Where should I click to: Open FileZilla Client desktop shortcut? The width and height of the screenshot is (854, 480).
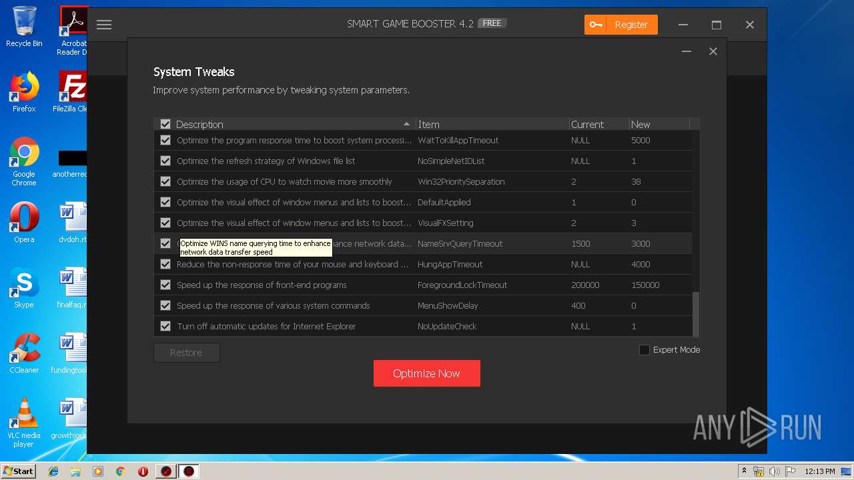[x=70, y=92]
